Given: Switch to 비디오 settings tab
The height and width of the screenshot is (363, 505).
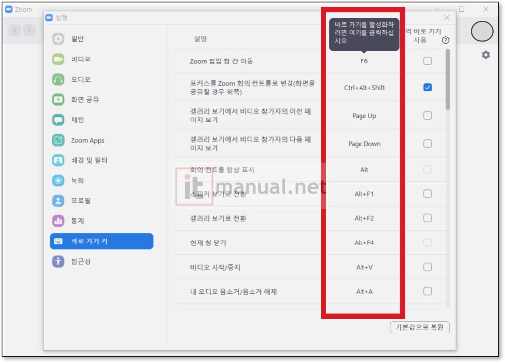Looking at the screenshot, I should pyautogui.click(x=102, y=59).
